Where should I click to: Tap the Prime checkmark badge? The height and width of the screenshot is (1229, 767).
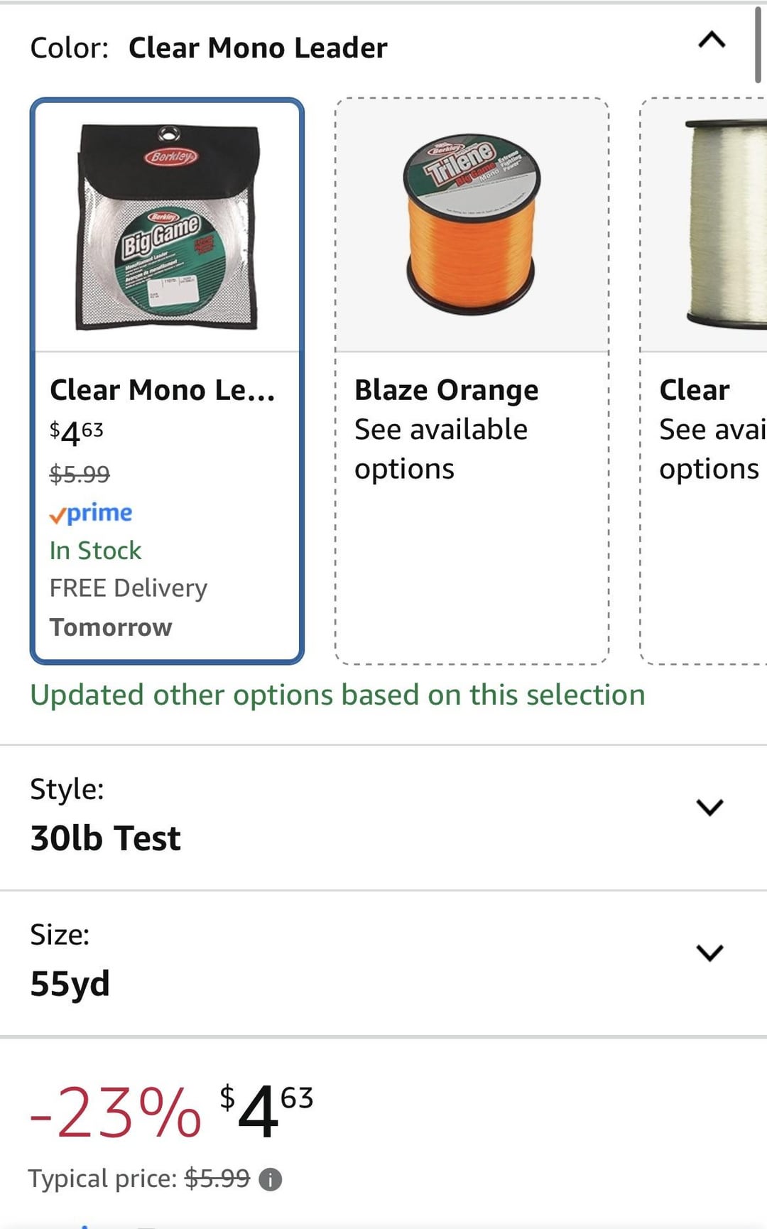(x=91, y=513)
